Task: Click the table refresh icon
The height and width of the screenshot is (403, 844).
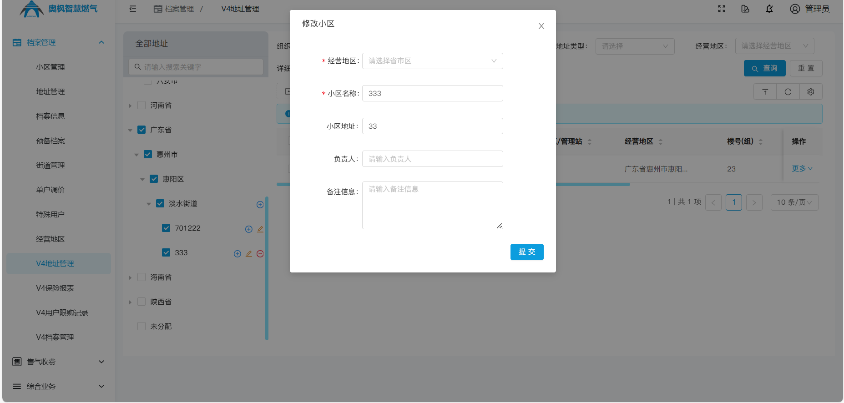Action: [x=788, y=92]
